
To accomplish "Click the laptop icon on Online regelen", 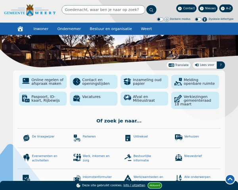I will click(x=26, y=81).
